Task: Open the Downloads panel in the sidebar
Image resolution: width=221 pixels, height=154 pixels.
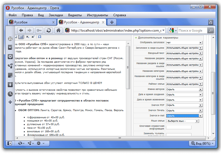Action: (10, 84)
